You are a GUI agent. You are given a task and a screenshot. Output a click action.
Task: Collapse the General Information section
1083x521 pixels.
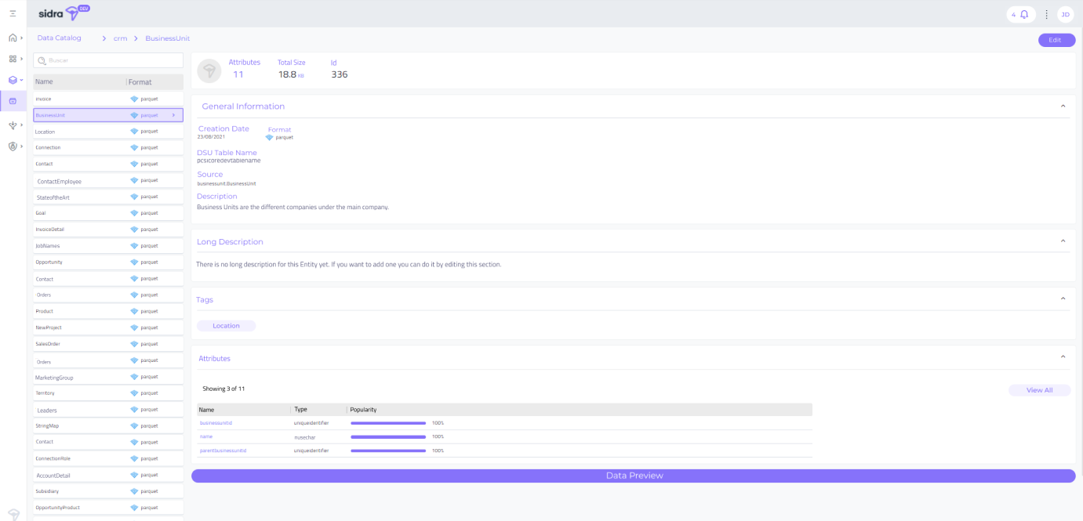(1063, 106)
